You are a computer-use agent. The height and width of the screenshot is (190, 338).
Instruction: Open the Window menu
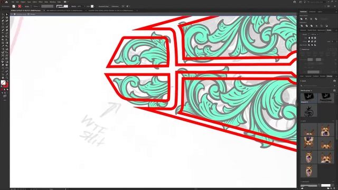coord(53,2)
